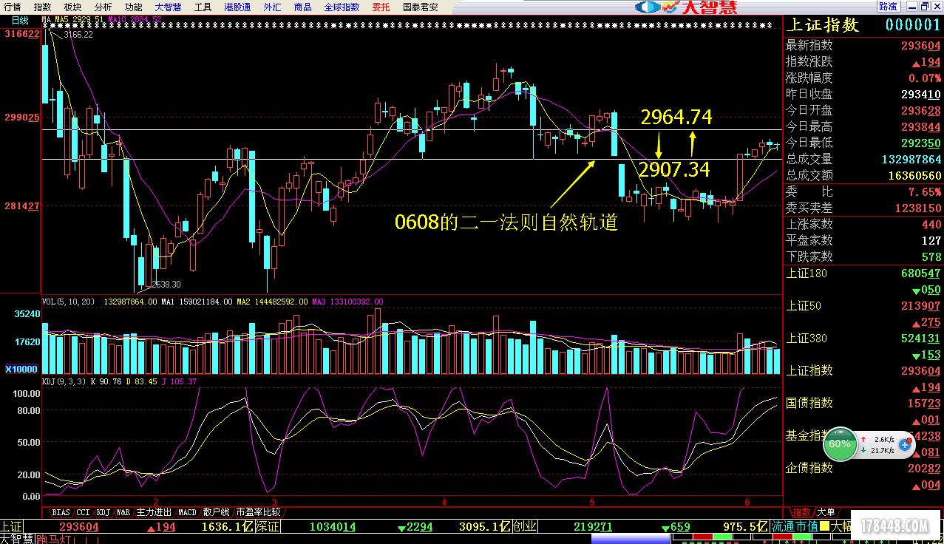Switch to the KDJ indicator tab
Image resolution: width=944 pixels, height=544 pixels.
click(103, 511)
